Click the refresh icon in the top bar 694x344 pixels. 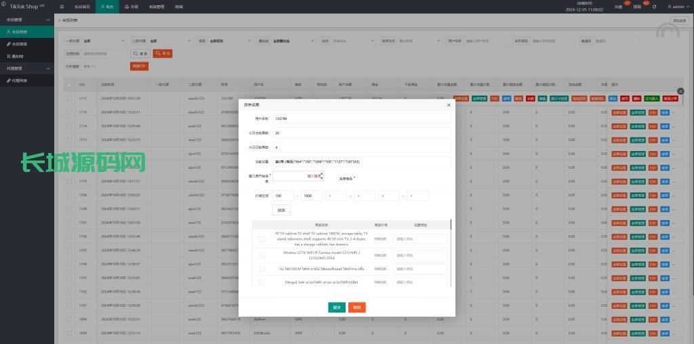click(654, 7)
